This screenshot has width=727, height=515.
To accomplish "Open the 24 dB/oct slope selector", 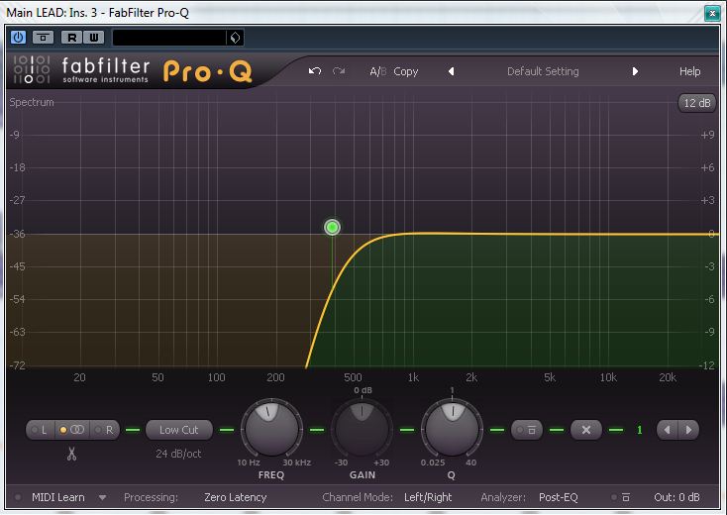I will click(178, 454).
